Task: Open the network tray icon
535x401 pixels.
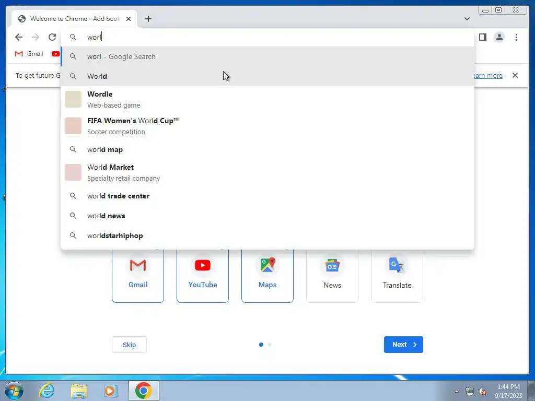Action: click(x=470, y=391)
